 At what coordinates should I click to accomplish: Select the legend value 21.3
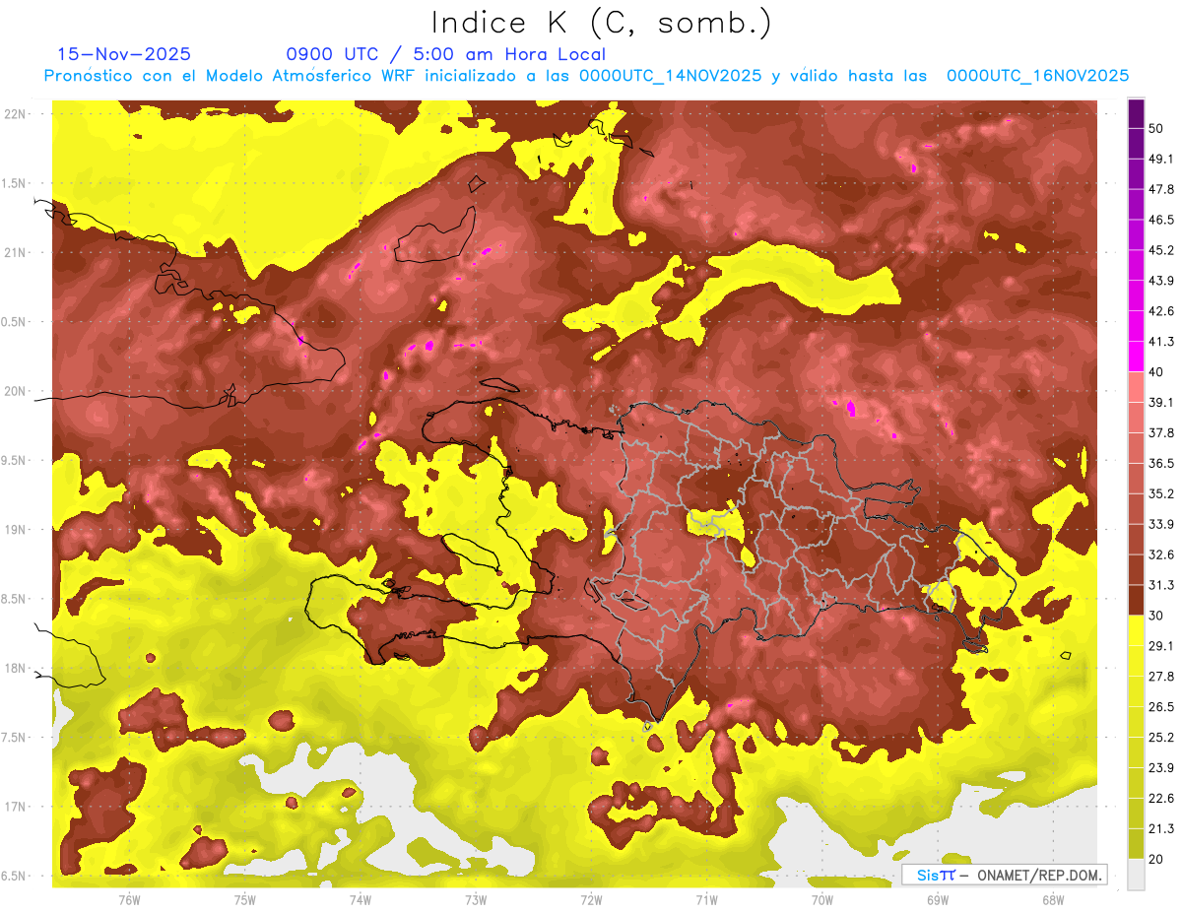1159,828
